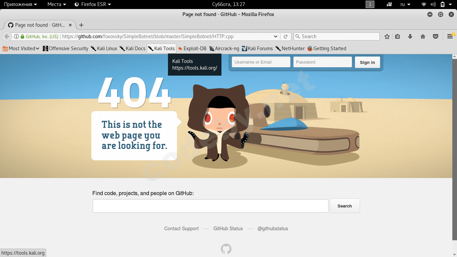Open the Kali Linux bookmark

[104, 49]
